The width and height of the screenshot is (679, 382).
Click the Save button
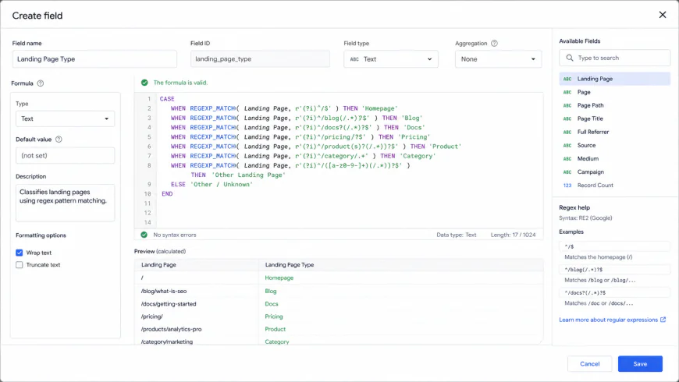coord(640,364)
